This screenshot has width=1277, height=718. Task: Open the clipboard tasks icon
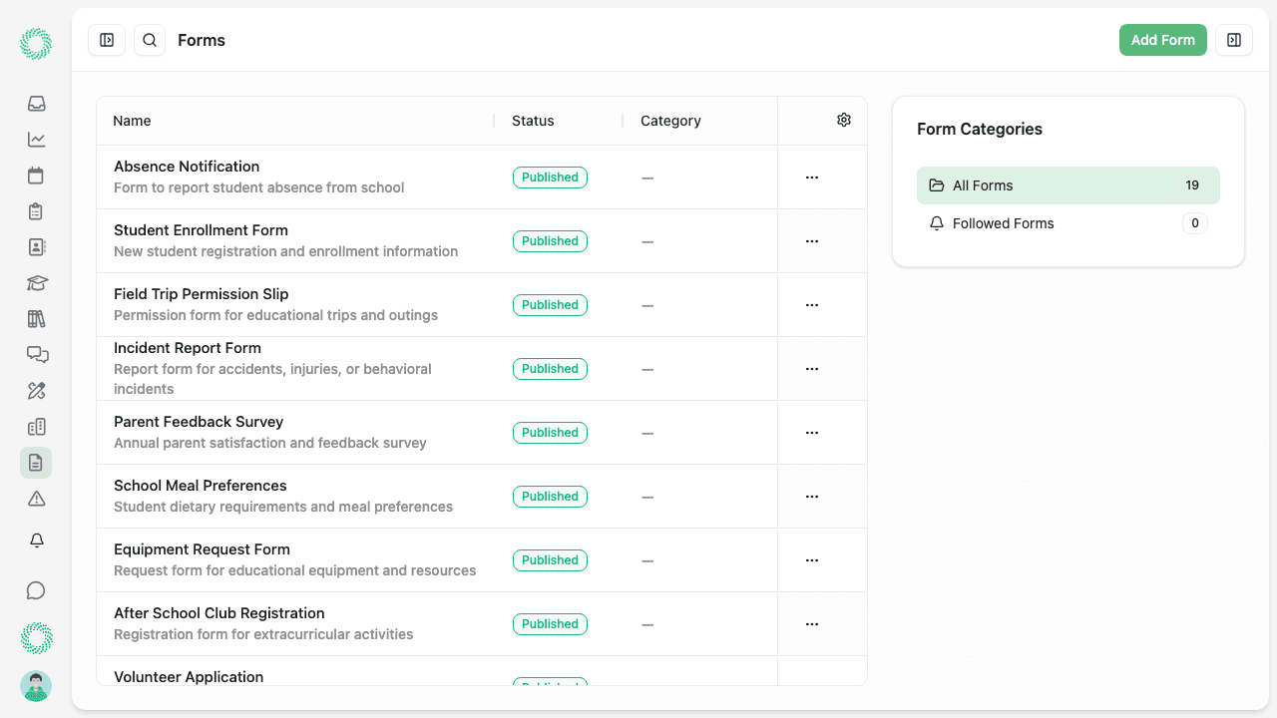click(x=36, y=211)
